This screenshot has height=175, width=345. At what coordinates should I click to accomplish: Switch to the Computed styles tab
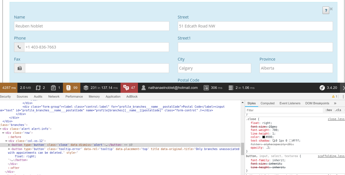(x=267, y=103)
